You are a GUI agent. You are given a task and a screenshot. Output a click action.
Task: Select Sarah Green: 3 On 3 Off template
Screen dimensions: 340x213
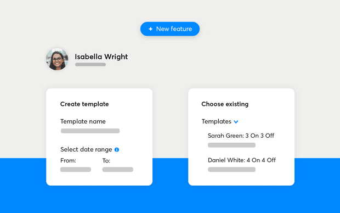[x=241, y=136]
